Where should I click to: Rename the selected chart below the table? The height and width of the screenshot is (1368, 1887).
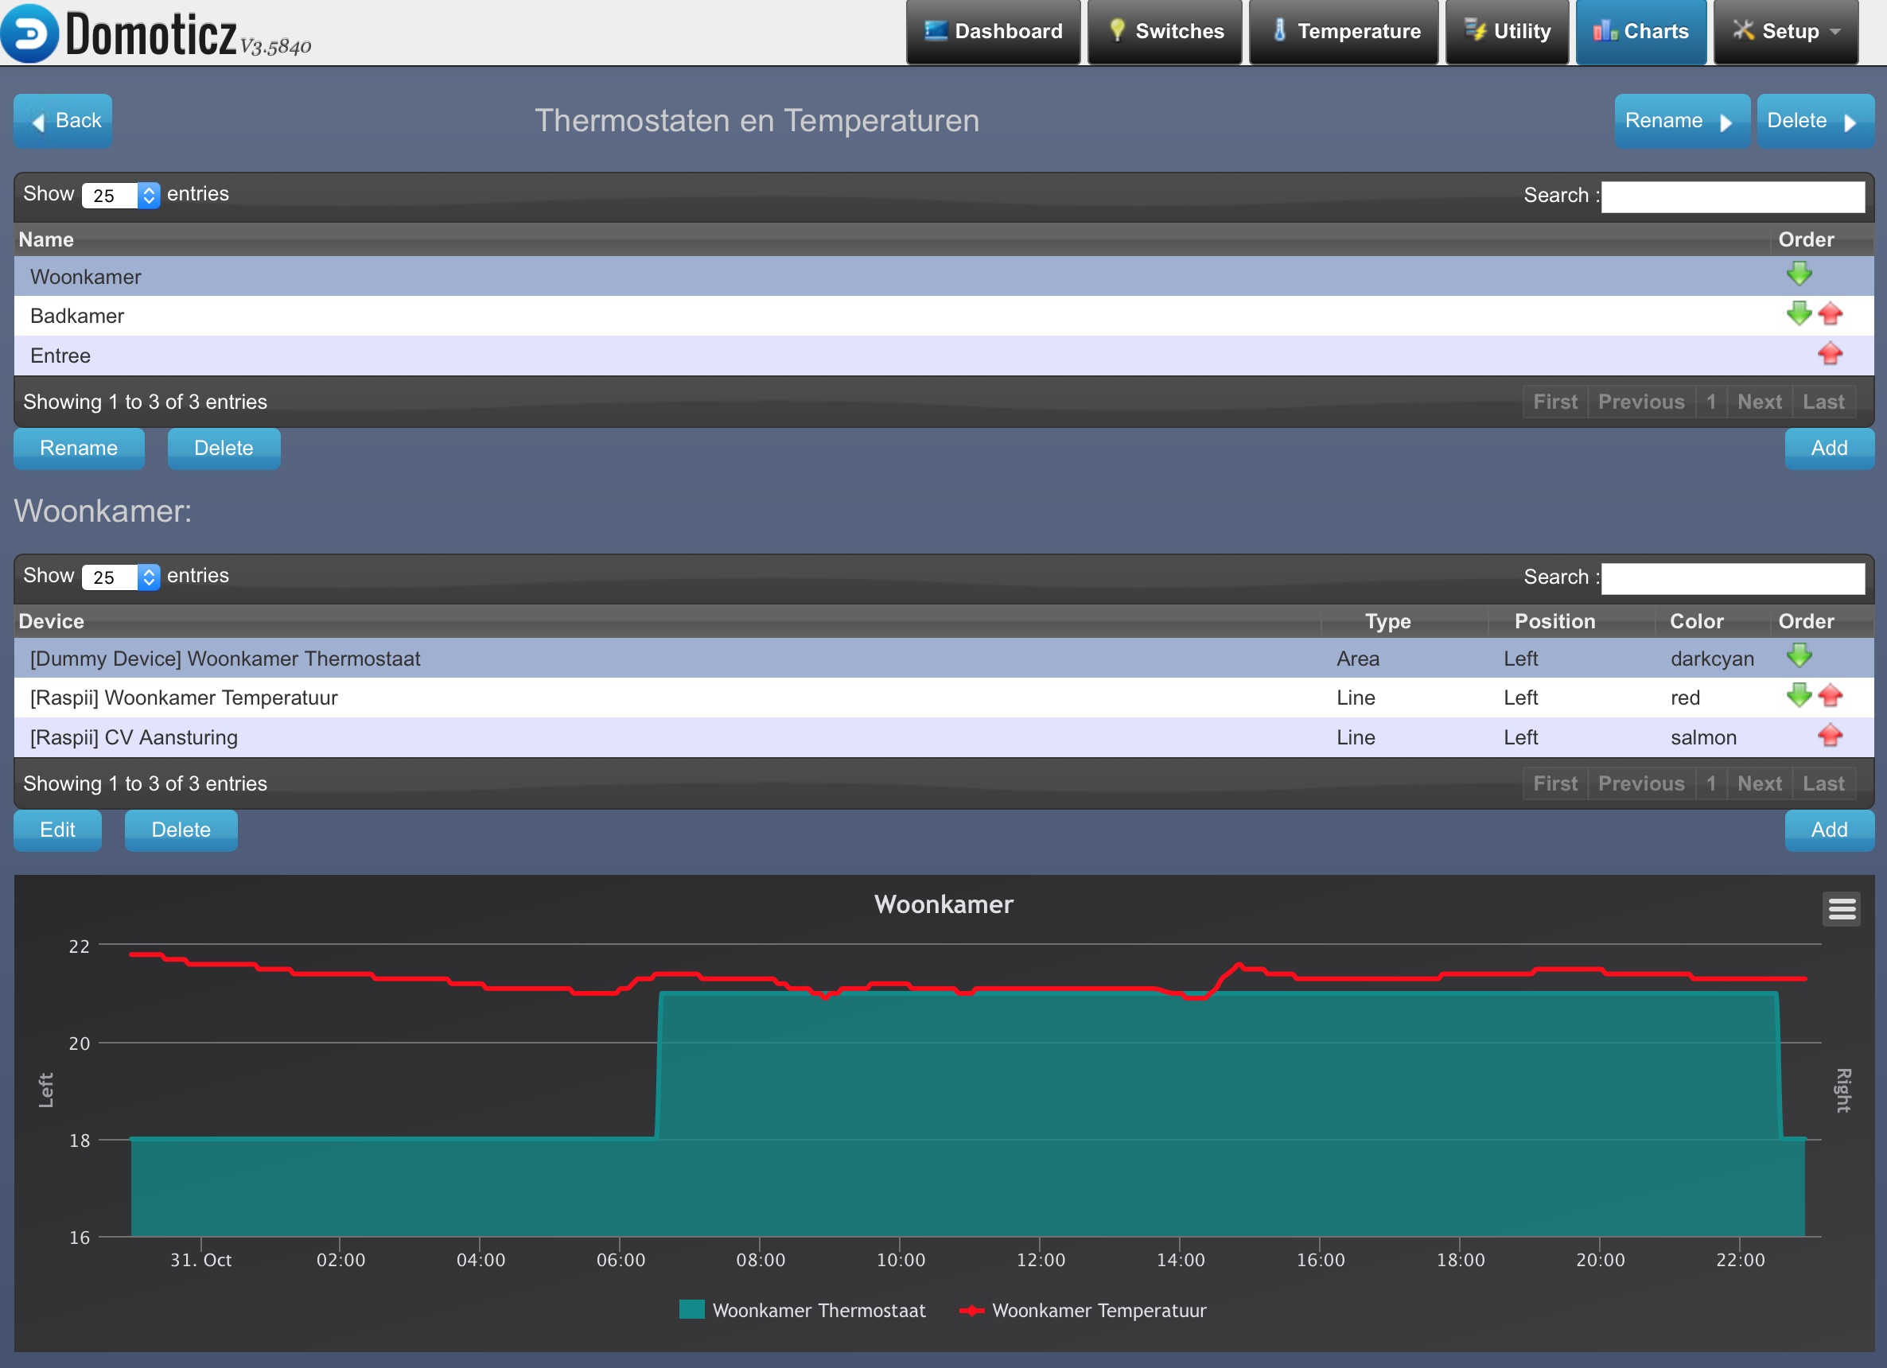pos(79,449)
